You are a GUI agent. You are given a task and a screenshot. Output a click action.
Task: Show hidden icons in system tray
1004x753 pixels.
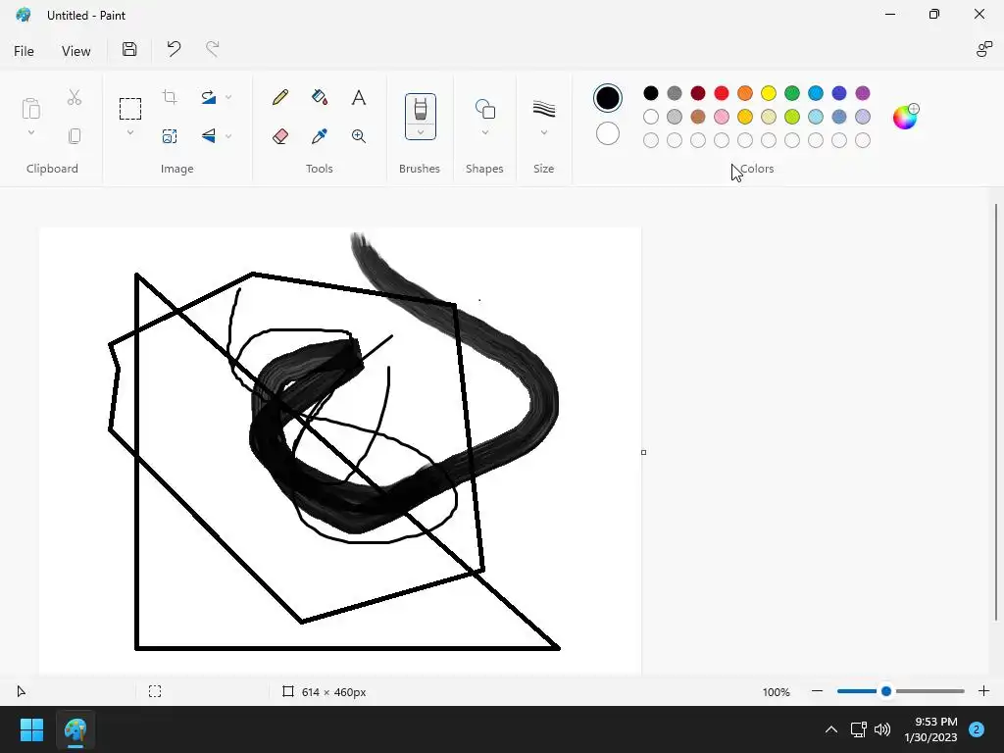(x=831, y=729)
